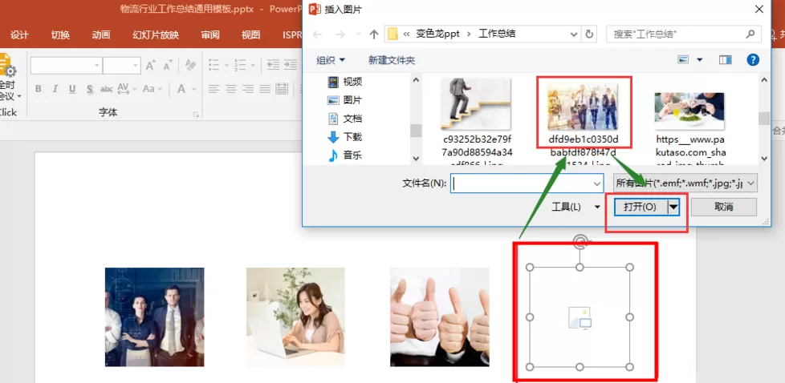
Task: Increase font size with larger A icon
Action: 151,66
